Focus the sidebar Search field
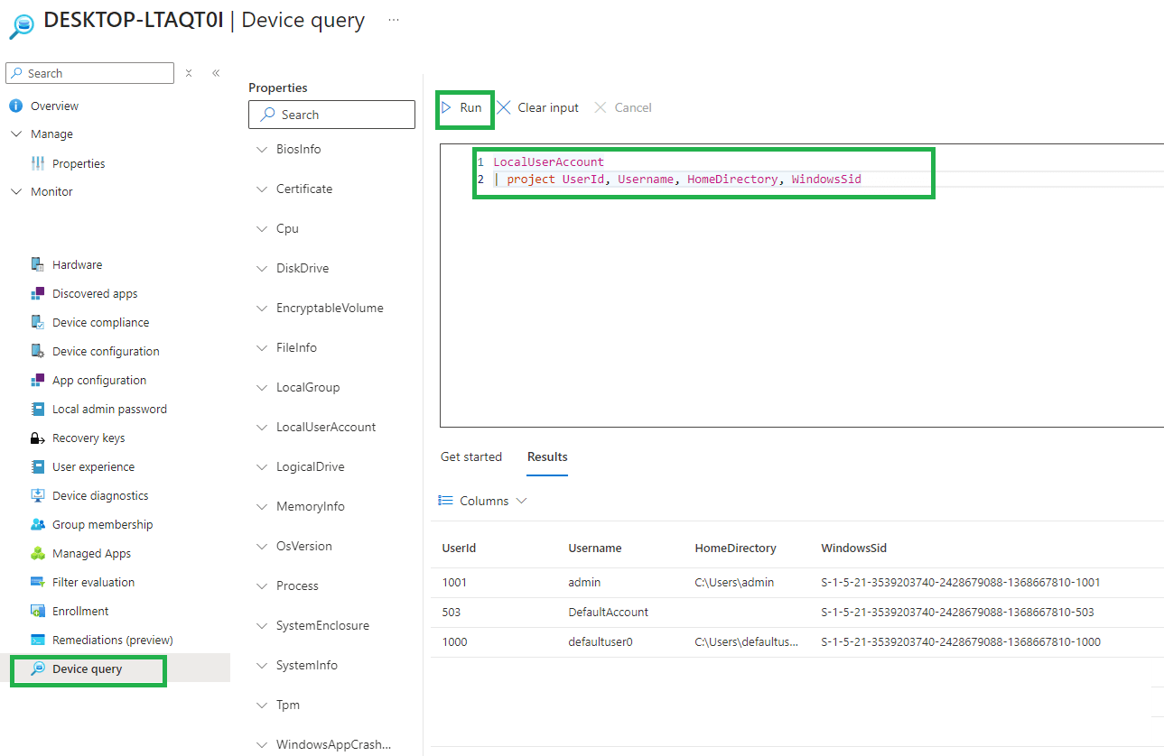 89,73
